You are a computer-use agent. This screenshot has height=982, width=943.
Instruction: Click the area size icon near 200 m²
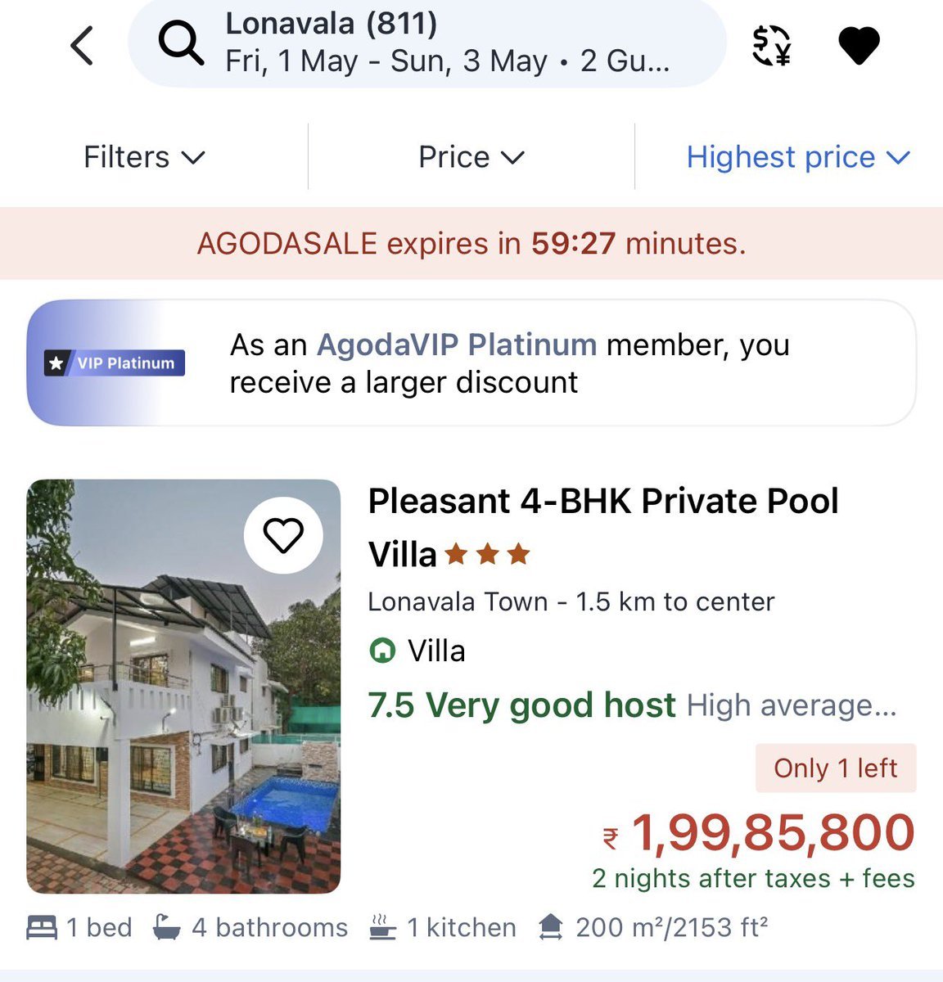pos(551,927)
